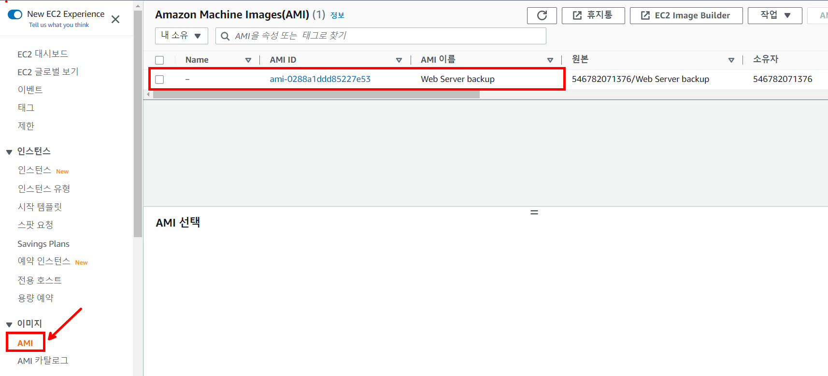Click the Web Server backup AMI name cell
This screenshot has height=376, width=828.
coord(457,79)
